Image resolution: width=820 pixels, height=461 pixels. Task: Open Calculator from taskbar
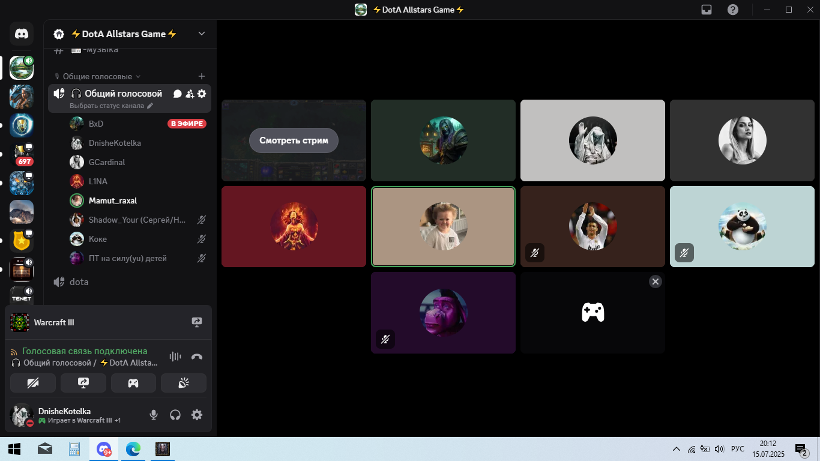click(x=74, y=449)
